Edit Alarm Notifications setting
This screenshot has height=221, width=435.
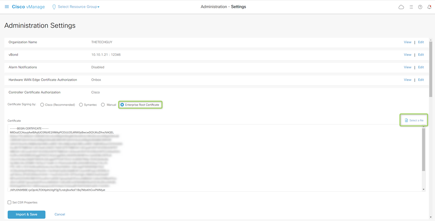point(421,67)
